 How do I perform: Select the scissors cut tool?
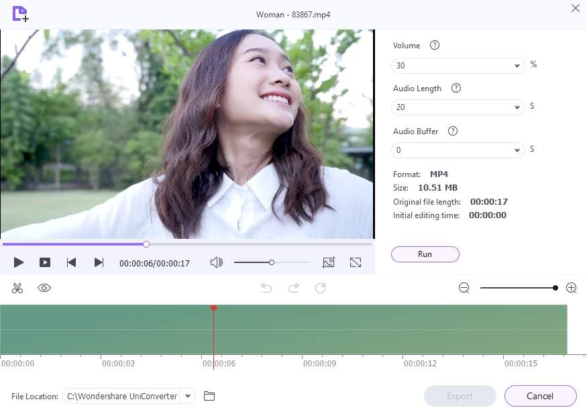[x=17, y=288]
